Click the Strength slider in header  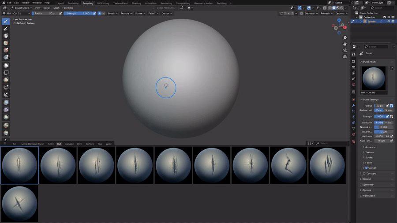click(78, 13)
